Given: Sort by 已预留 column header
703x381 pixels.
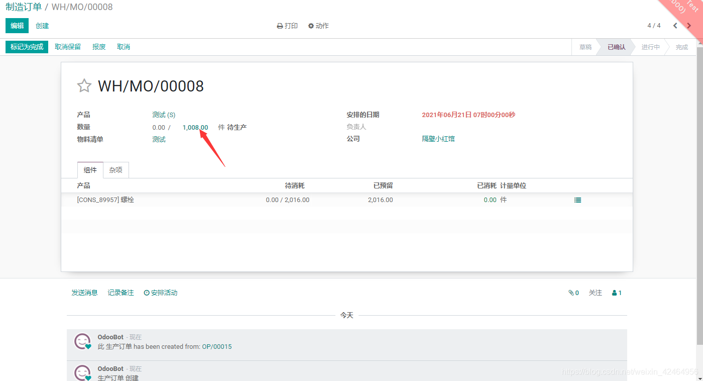Looking at the screenshot, I should (383, 185).
